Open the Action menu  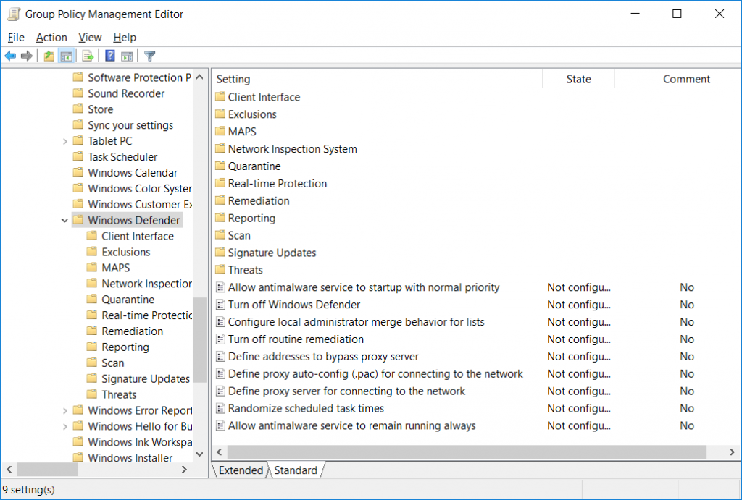coord(51,37)
